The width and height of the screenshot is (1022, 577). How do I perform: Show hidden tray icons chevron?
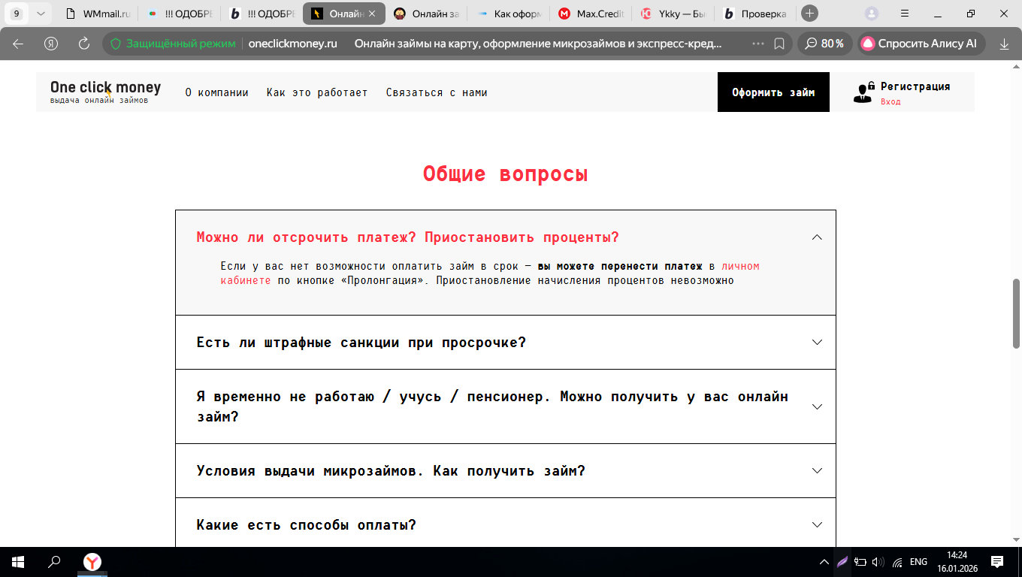[824, 562]
